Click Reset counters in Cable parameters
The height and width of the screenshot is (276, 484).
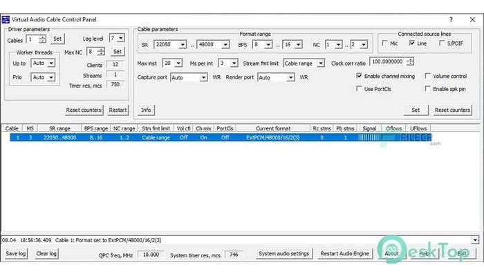pyautogui.click(x=452, y=110)
